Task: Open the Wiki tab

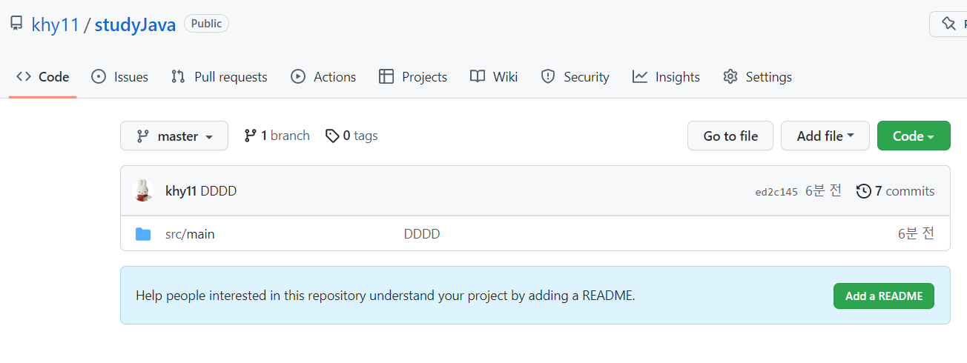Action: (x=494, y=77)
